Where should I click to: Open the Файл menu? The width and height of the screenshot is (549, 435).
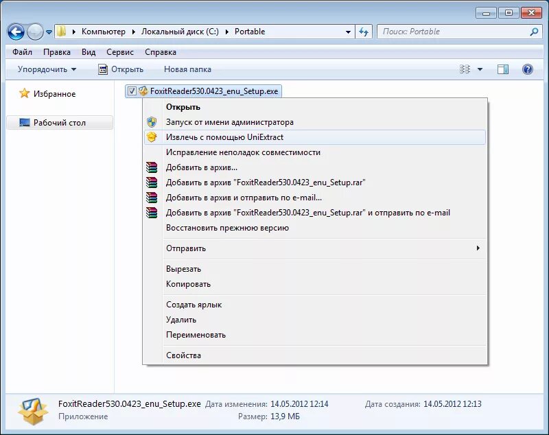point(22,52)
